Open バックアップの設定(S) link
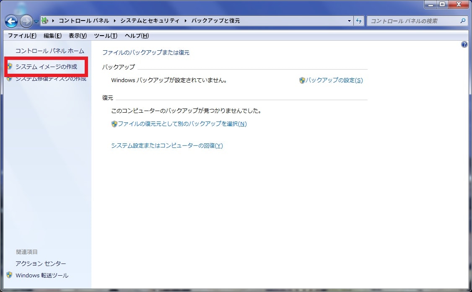 tap(334, 80)
